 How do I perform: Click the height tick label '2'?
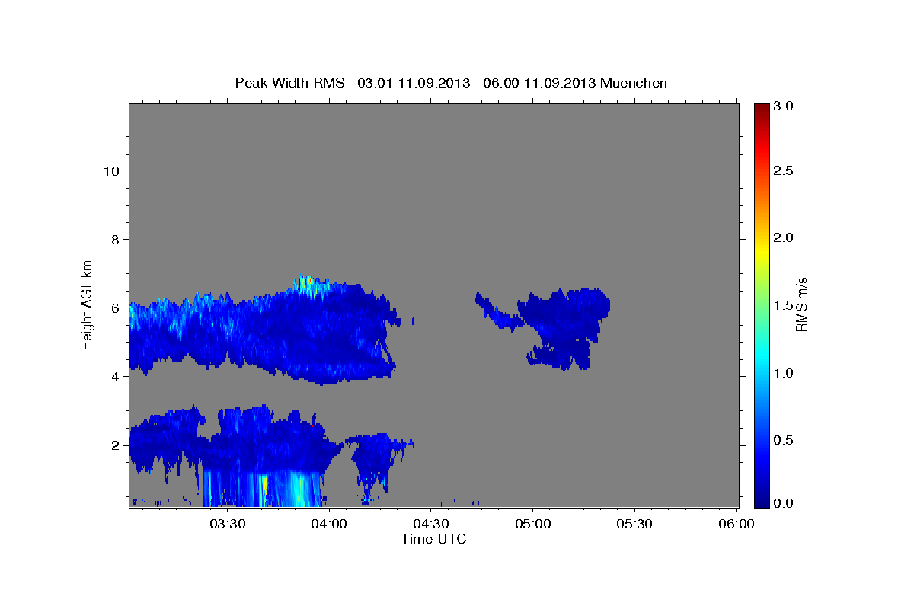pyautogui.click(x=115, y=445)
